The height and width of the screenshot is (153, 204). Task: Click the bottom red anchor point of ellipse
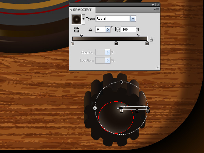[116, 133]
